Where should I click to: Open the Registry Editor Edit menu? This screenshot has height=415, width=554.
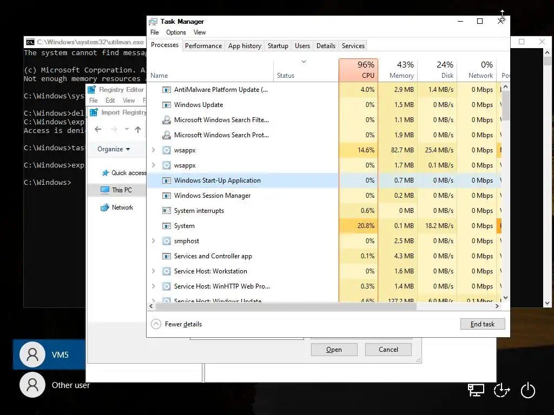(x=110, y=101)
